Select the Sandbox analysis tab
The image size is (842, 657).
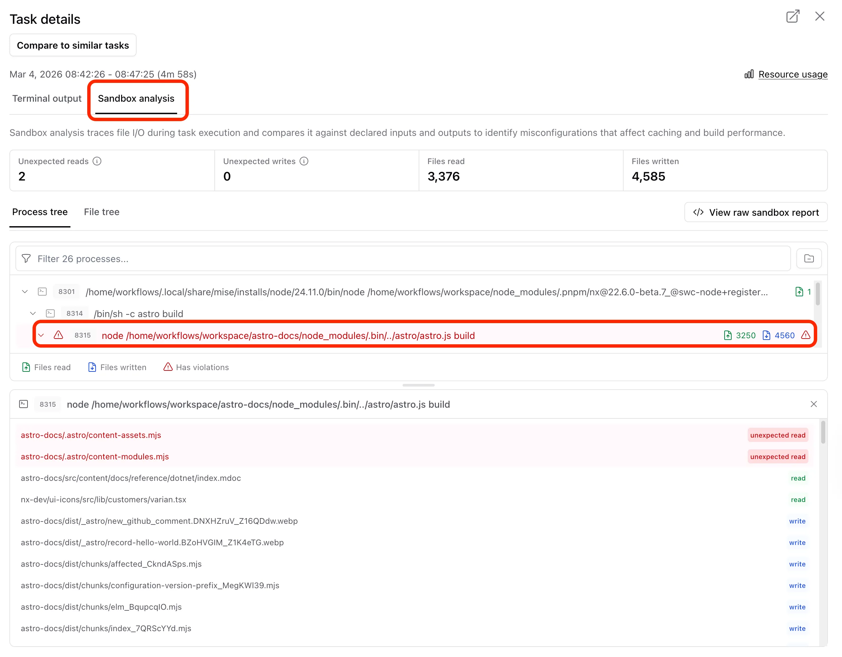(x=136, y=98)
